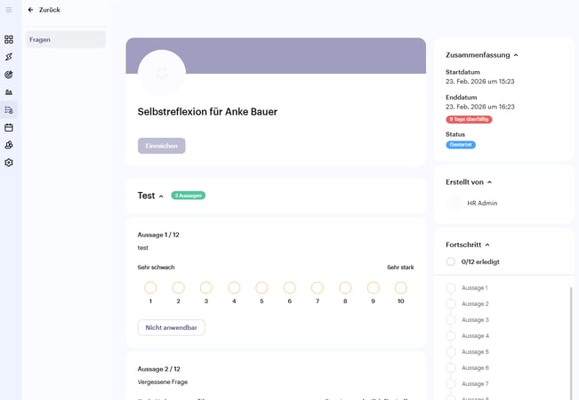Click the title Selbstreflexion für Anke Bauer
Image resolution: width=579 pixels, height=400 pixels.
pos(207,112)
